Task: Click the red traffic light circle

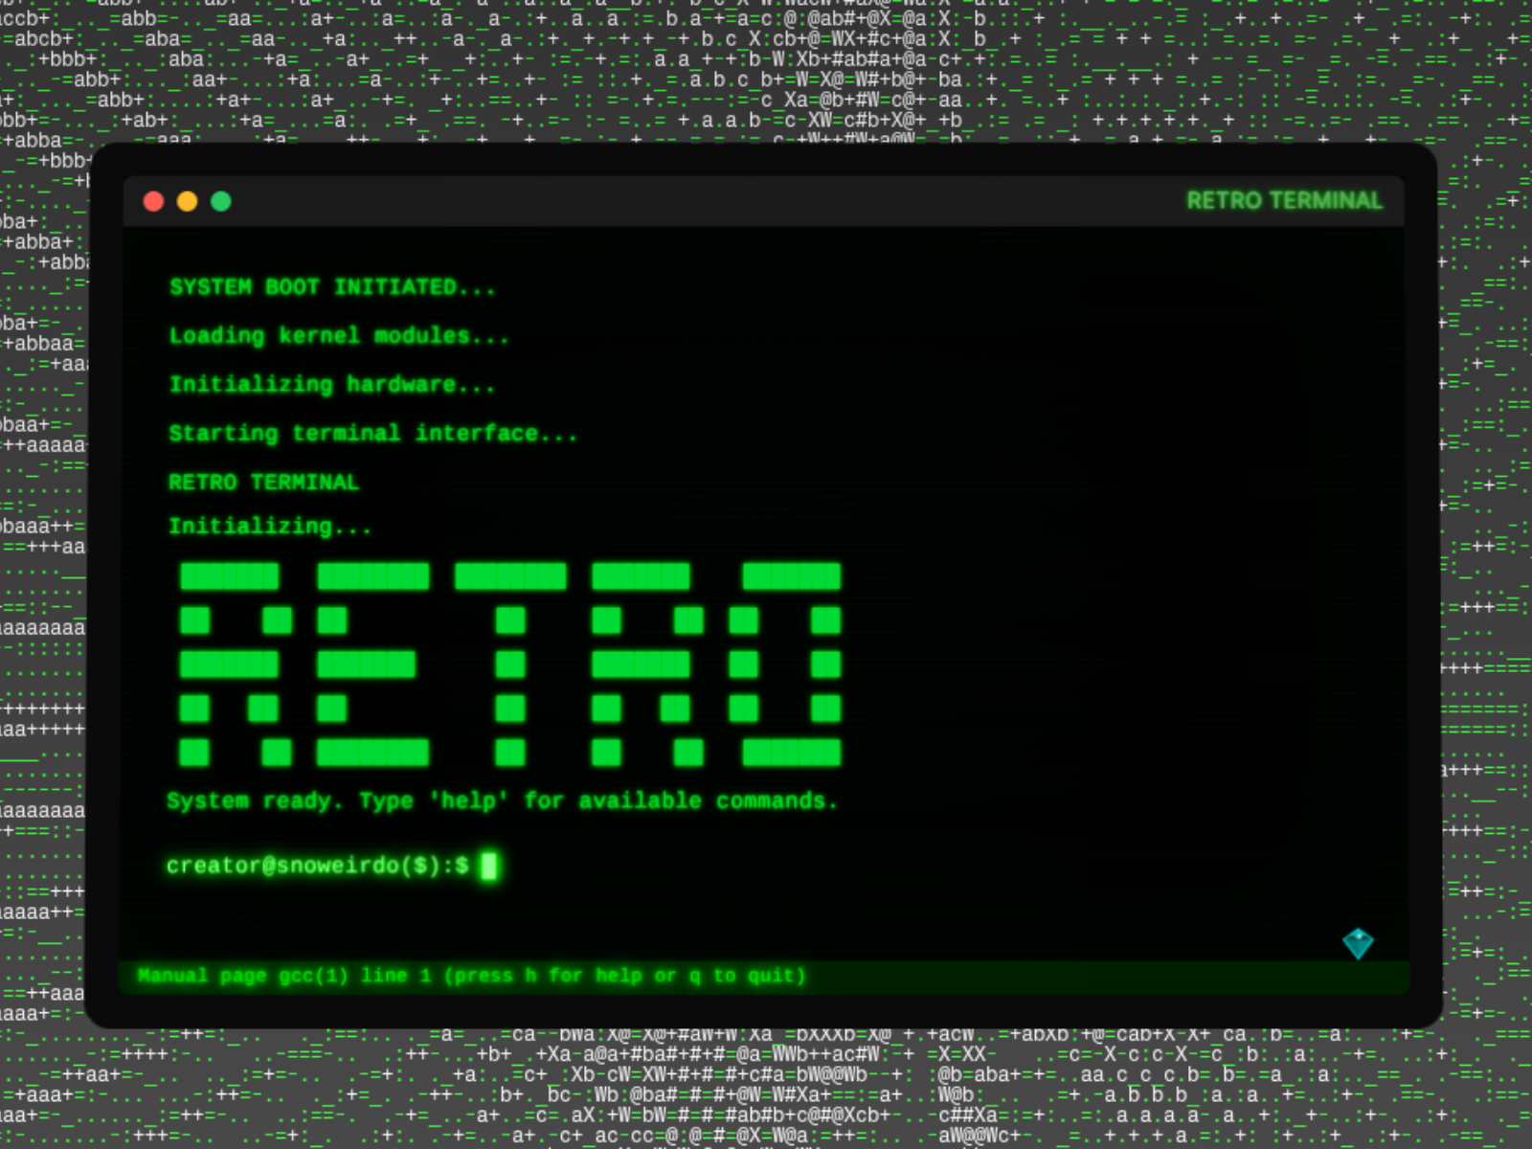Action: click(x=154, y=201)
